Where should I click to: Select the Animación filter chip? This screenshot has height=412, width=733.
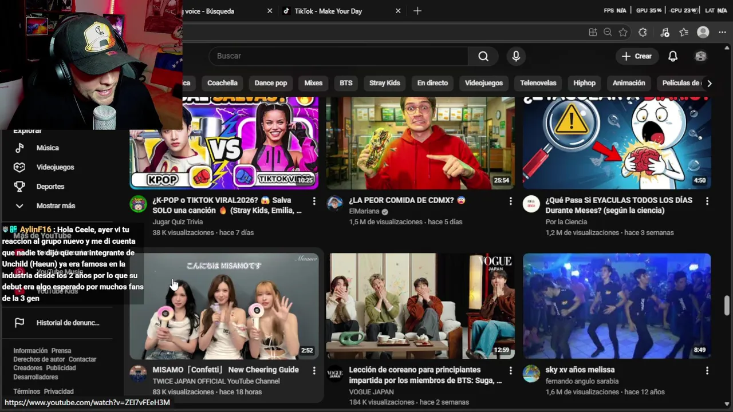pos(629,83)
